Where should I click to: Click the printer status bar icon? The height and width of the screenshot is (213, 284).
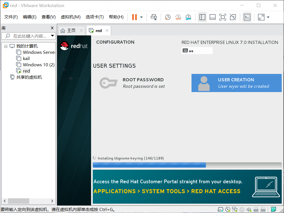[x=242, y=210]
